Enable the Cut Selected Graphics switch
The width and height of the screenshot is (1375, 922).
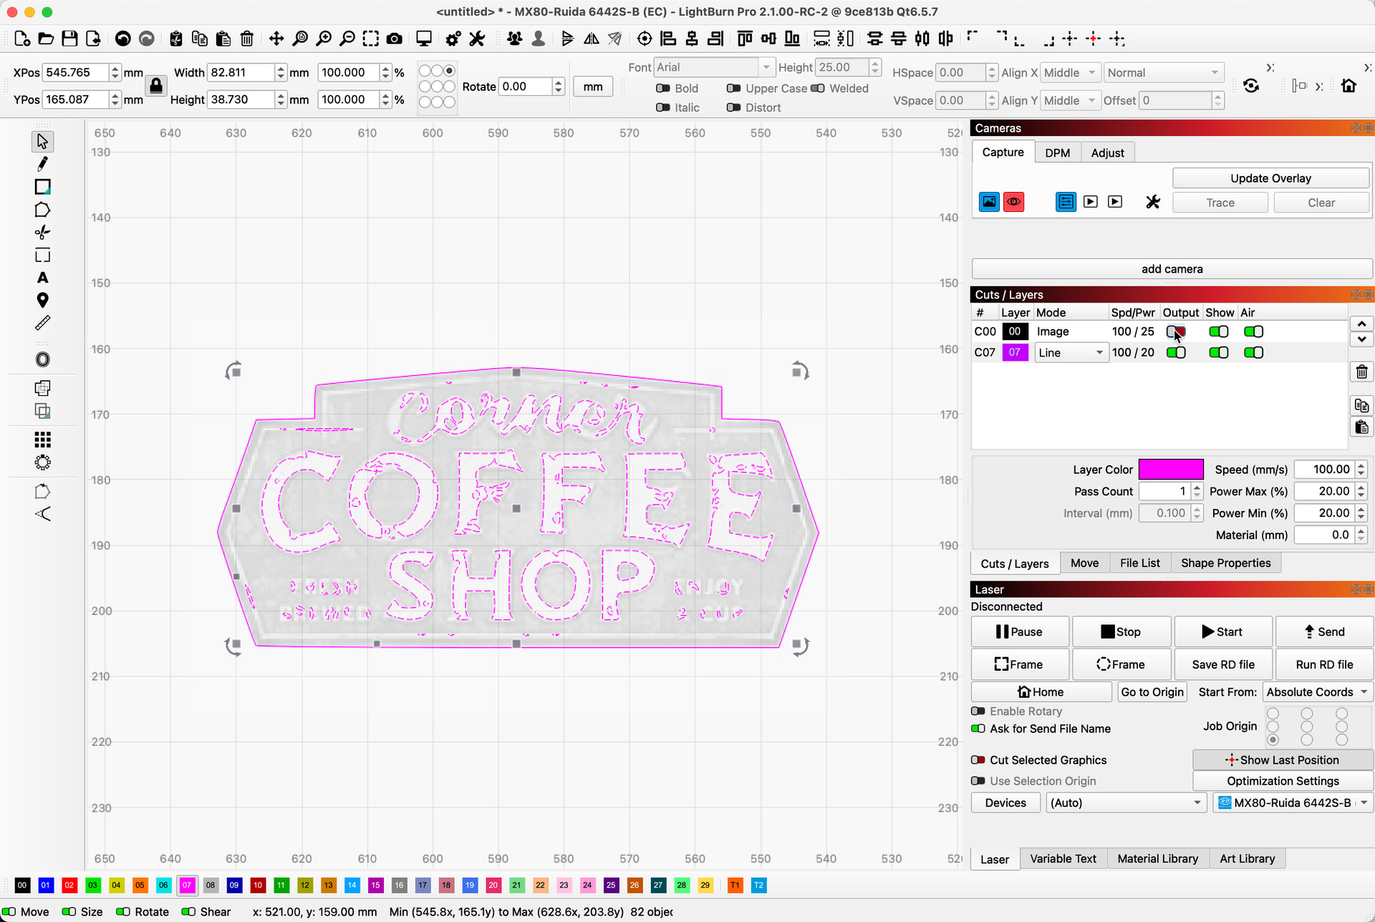(x=978, y=760)
